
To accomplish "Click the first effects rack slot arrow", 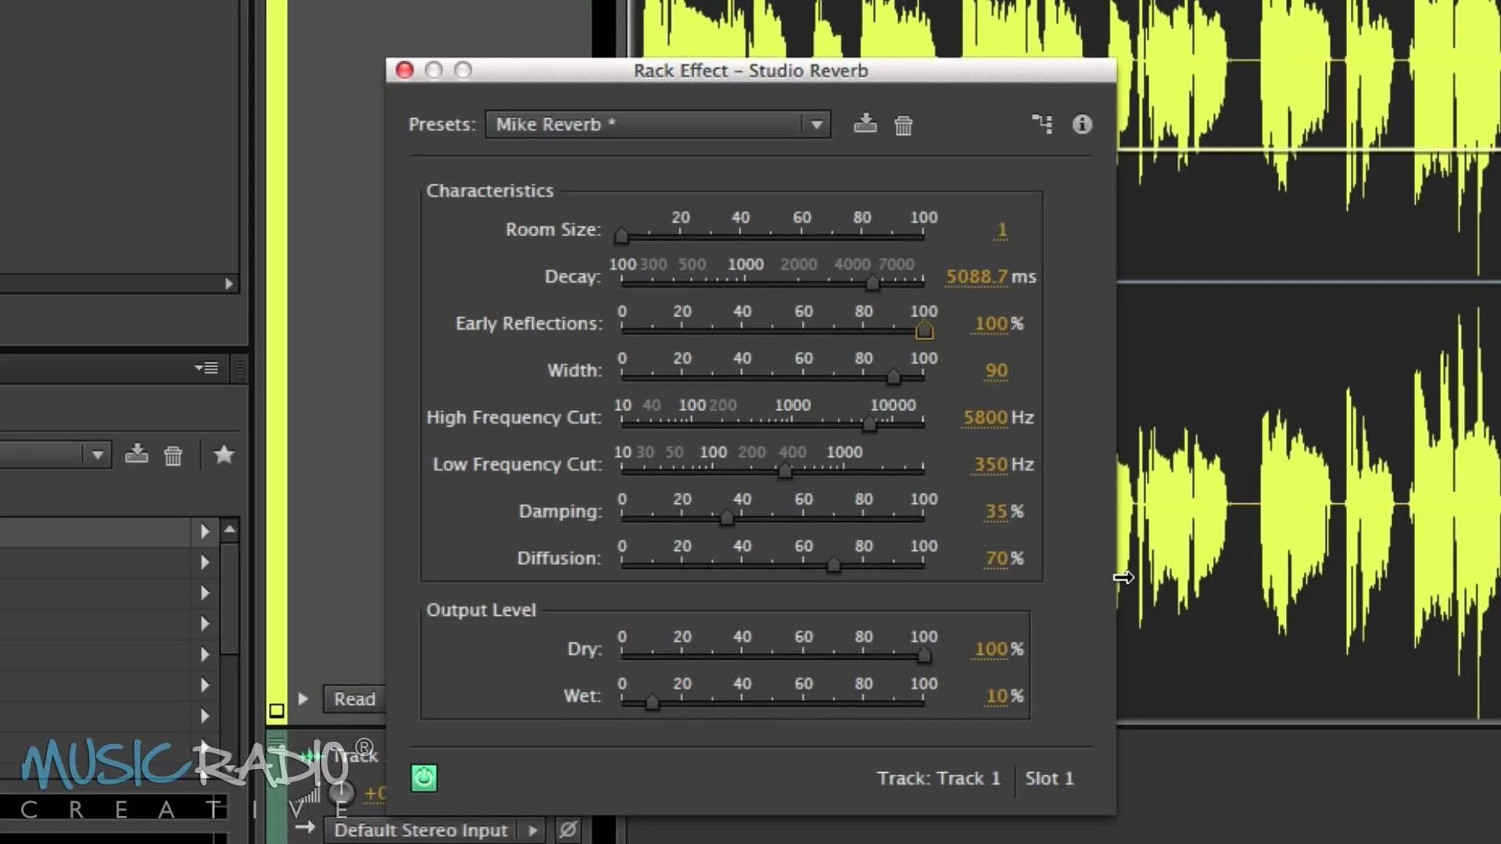I will click(x=205, y=531).
